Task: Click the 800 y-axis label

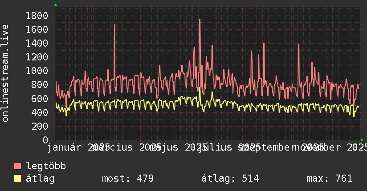Action: point(40,85)
